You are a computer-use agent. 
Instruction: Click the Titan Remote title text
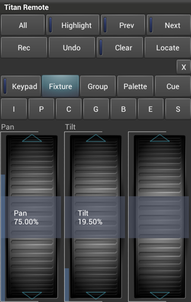26,7
